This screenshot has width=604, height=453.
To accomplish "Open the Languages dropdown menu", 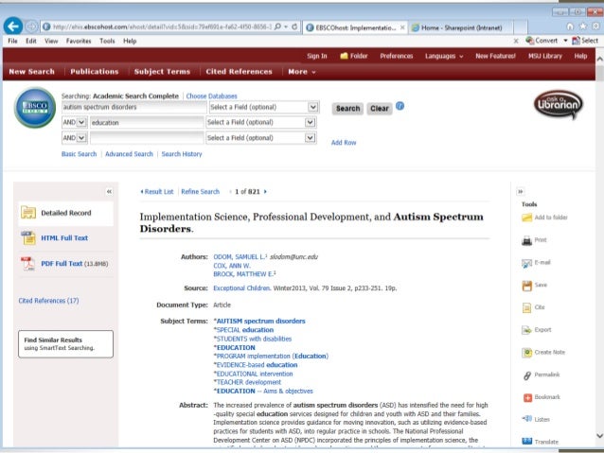I will point(443,56).
